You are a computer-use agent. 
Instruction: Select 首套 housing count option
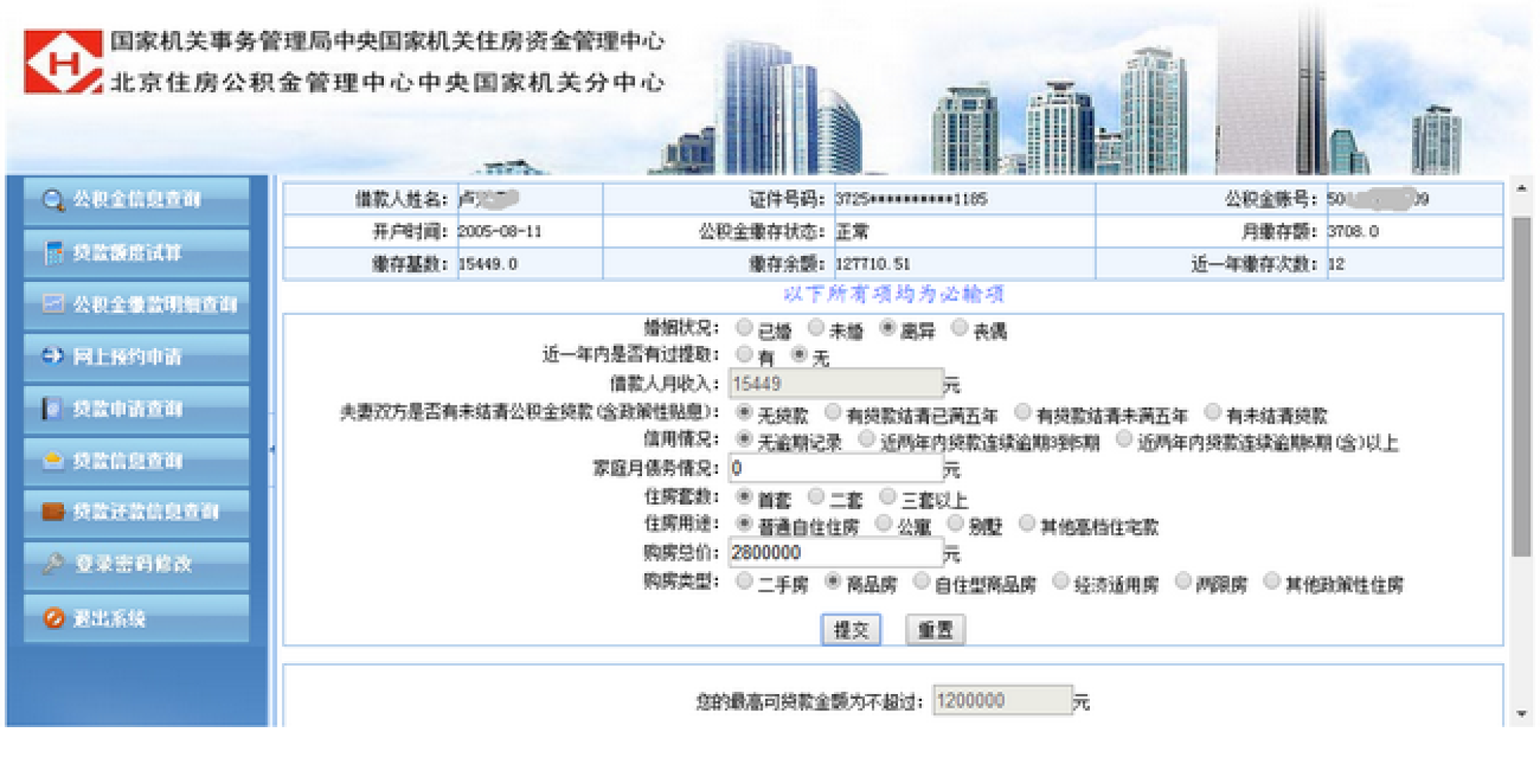coord(744,497)
